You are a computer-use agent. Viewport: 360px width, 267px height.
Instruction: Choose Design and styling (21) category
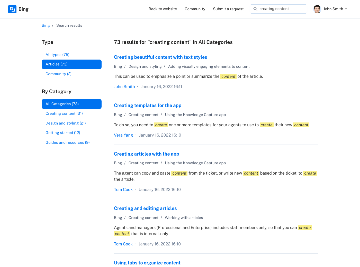tap(66, 123)
